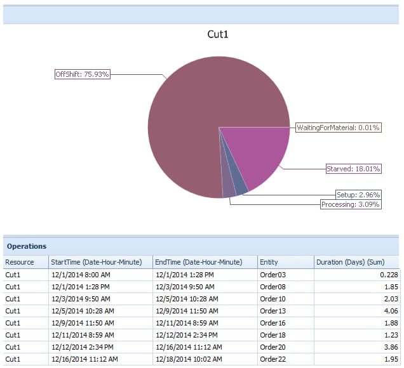Click the Entity column header

[x=269, y=262]
